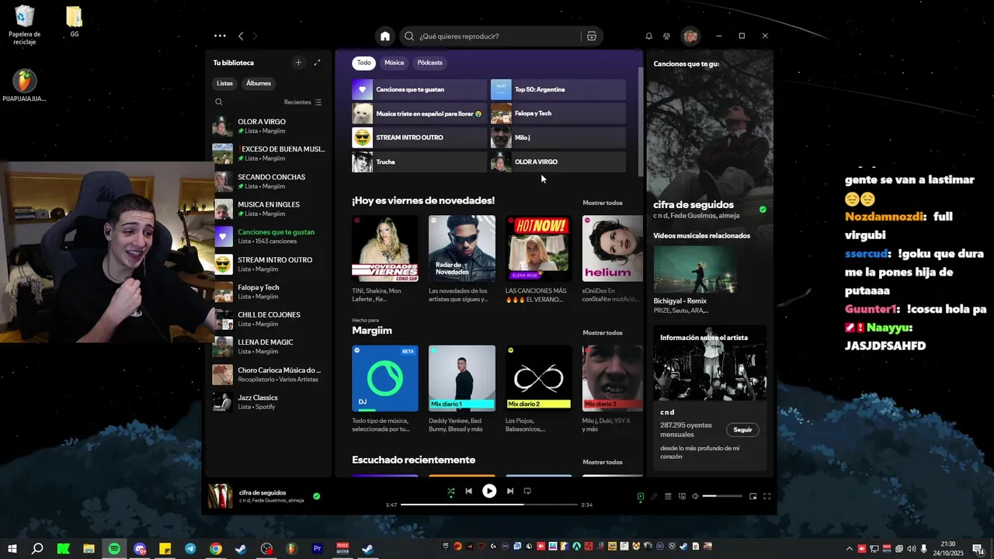
Task: Expand Tu biblioteca with arrows icon
Action: click(317, 63)
